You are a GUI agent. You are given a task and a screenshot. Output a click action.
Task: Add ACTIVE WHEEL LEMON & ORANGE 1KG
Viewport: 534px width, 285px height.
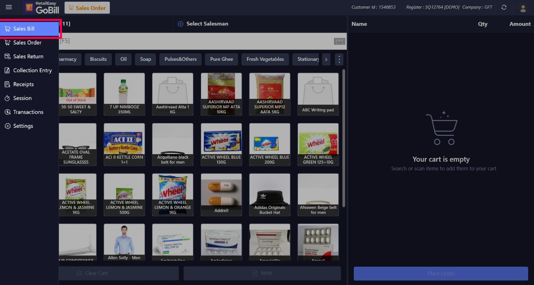(173, 195)
